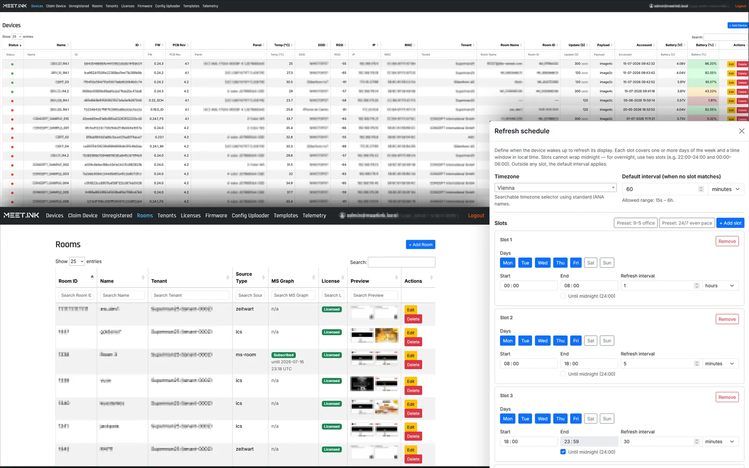Click the Add Room button
Image resolution: width=749 pixels, height=468 pixels.
pos(421,245)
